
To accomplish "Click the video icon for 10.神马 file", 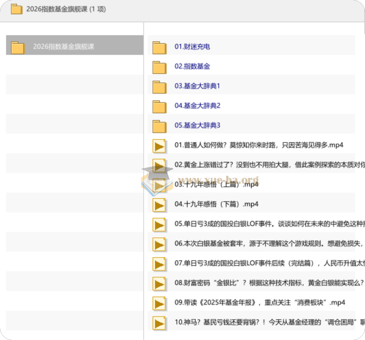I will point(160,323).
